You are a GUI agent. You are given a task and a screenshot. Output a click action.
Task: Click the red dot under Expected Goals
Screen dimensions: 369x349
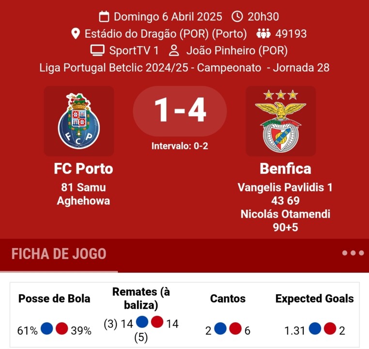pyautogui.click(x=331, y=329)
